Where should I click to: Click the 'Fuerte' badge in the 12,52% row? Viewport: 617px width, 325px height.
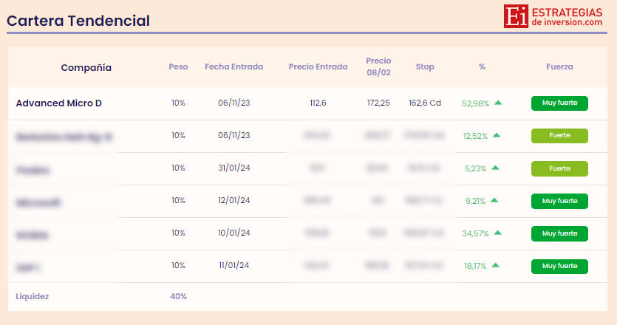(559, 136)
